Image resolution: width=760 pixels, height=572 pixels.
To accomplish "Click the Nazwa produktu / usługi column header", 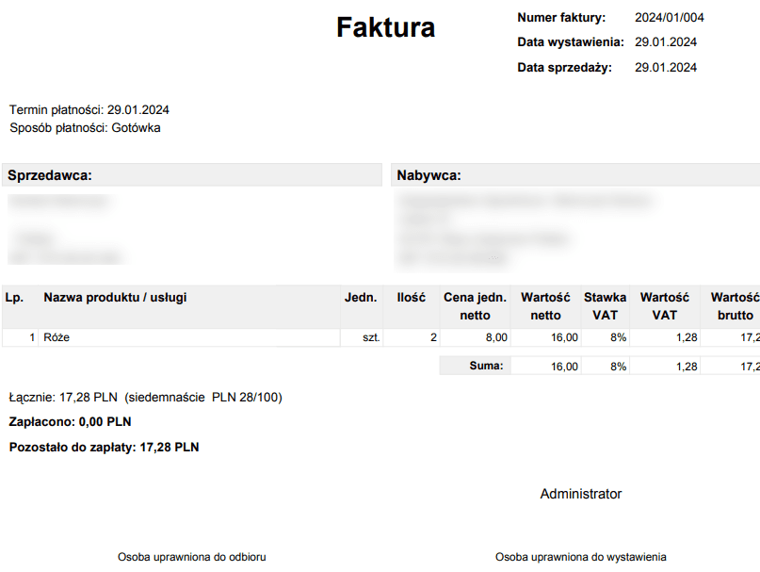I will (x=115, y=298).
